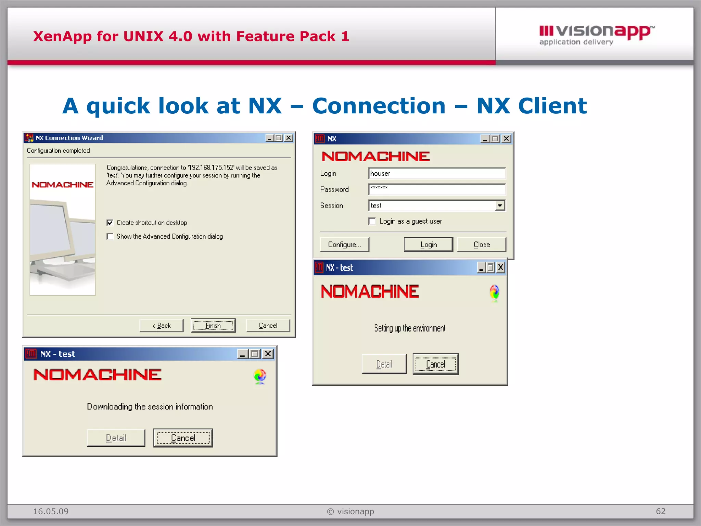The height and width of the screenshot is (526, 701).
Task: Click the NX Connection Wizard title bar icon
Action: (x=29, y=138)
